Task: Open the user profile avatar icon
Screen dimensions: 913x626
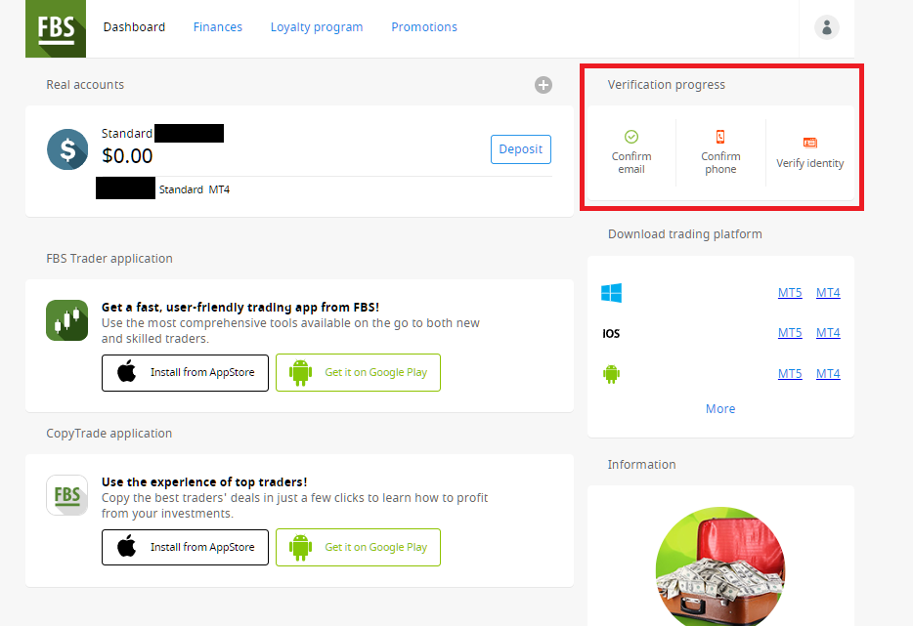Action: pos(826,27)
